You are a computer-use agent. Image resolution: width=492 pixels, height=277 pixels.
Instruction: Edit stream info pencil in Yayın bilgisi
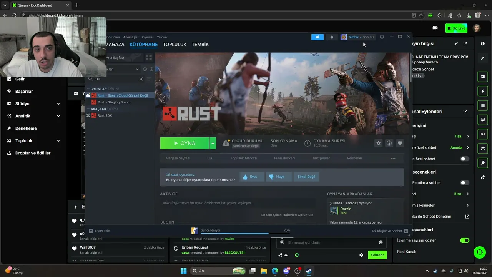(456, 44)
